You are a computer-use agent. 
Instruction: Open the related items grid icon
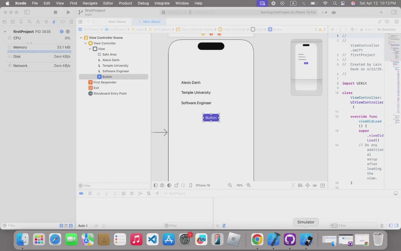point(80,22)
